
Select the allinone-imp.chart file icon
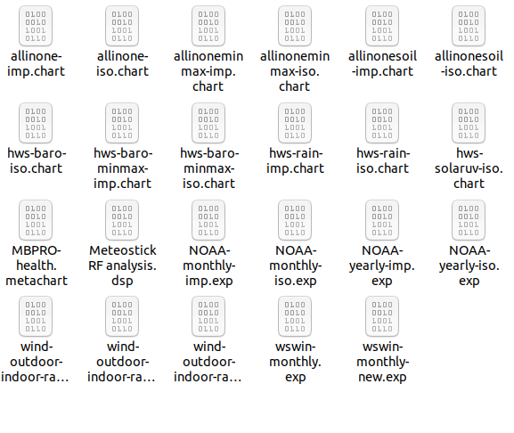pos(36,26)
